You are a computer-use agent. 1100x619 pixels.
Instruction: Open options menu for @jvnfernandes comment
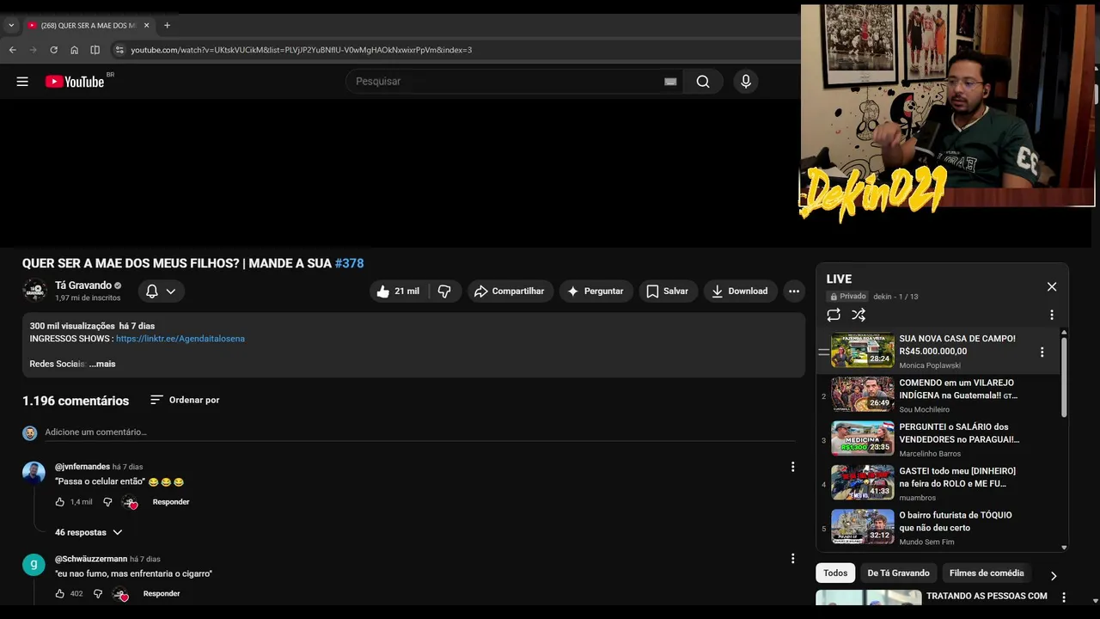(792, 467)
